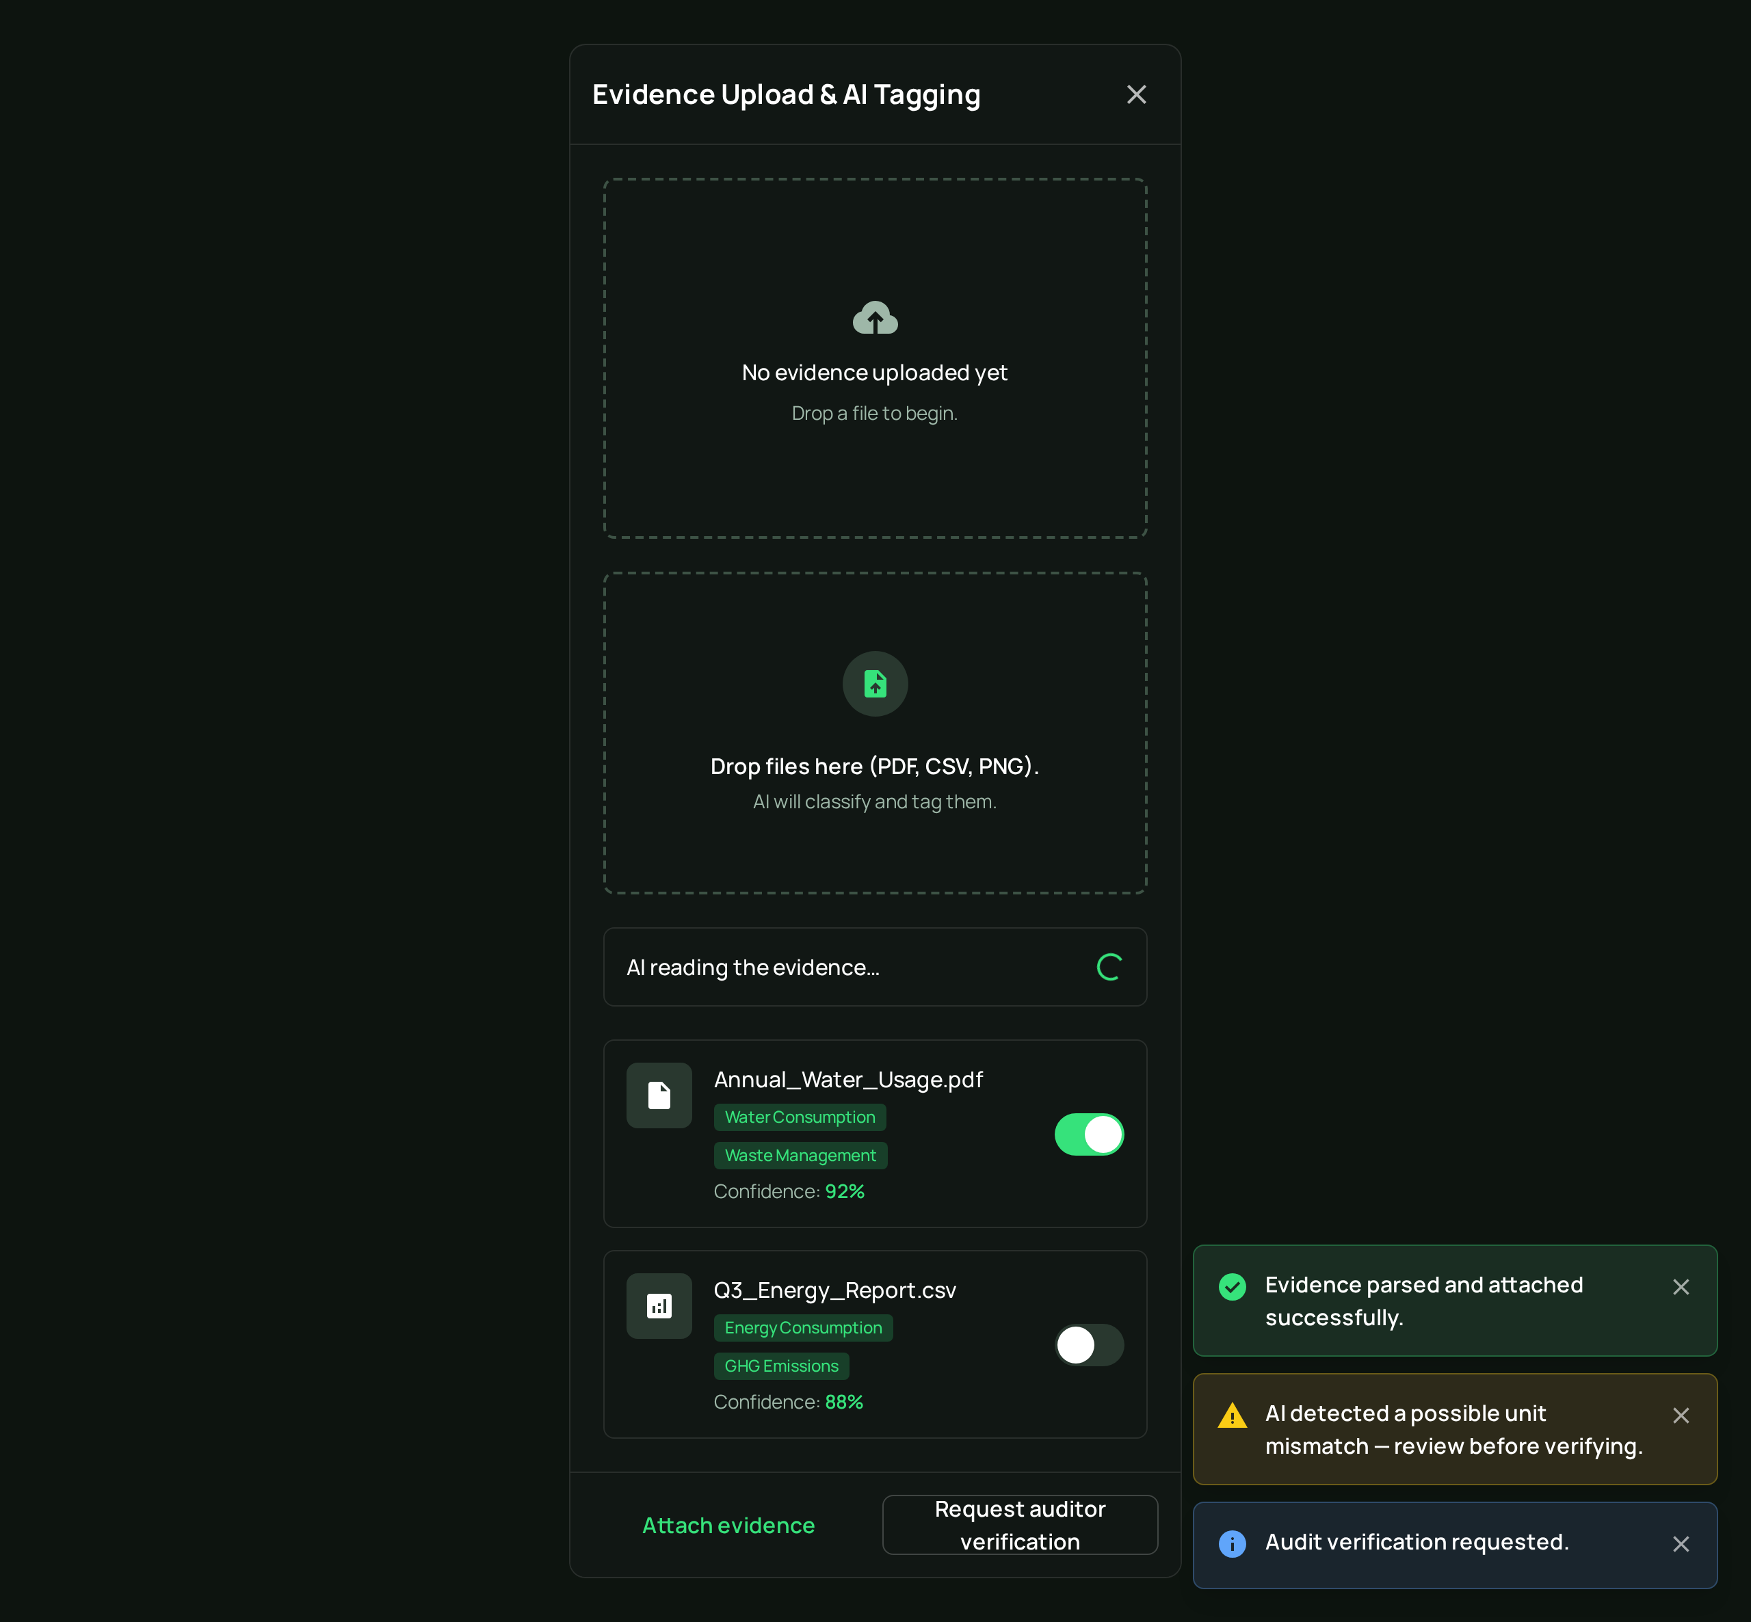Dismiss the unit mismatch warning toast

tap(1681, 1415)
